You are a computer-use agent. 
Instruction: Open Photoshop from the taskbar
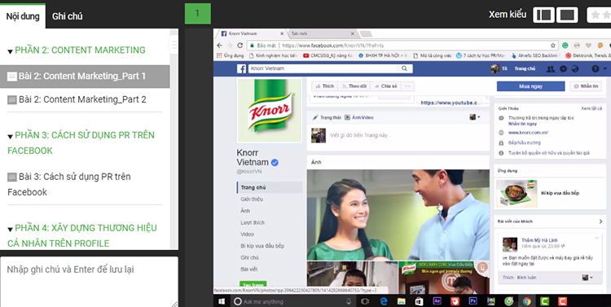point(473,301)
